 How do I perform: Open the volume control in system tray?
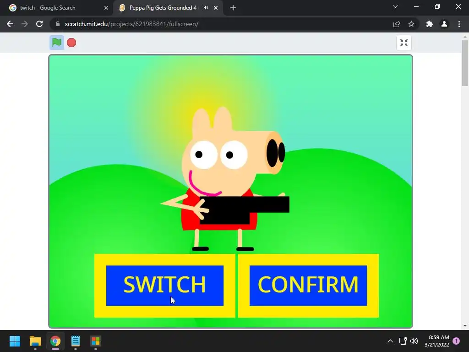point(414,341)
